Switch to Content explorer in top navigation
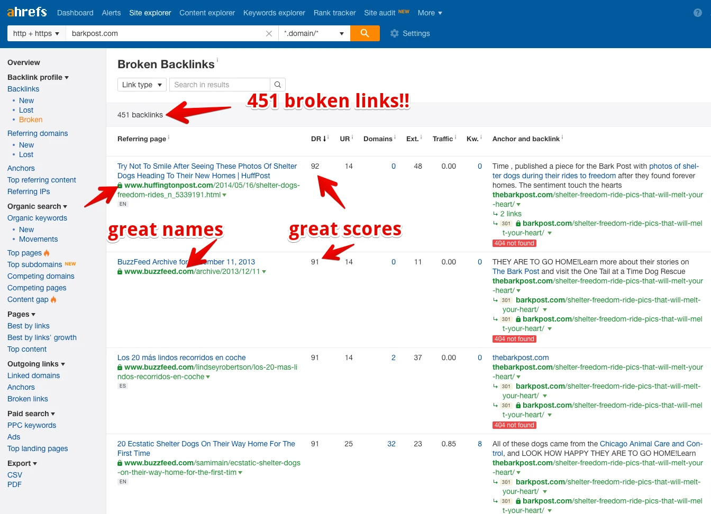711x514 pixels. tap(207, 12)
